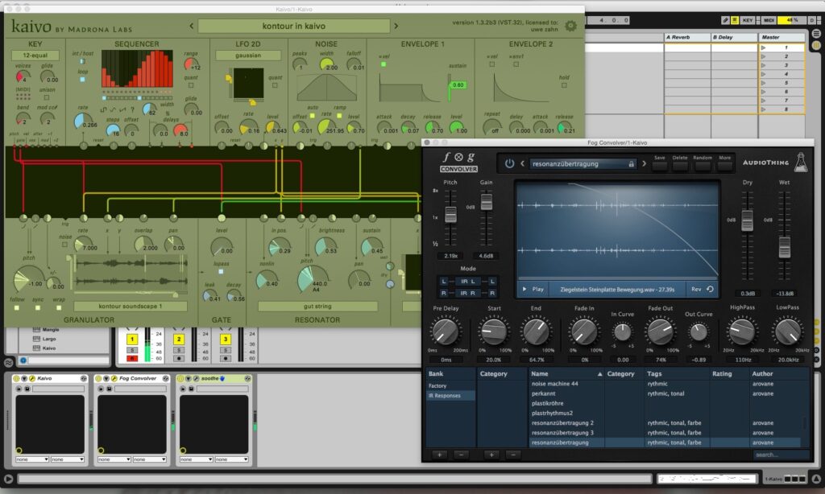Viewport: 825px width, 494px height.
Task: Launch scene 4 in Master track
Action: [x=764, y=74]
